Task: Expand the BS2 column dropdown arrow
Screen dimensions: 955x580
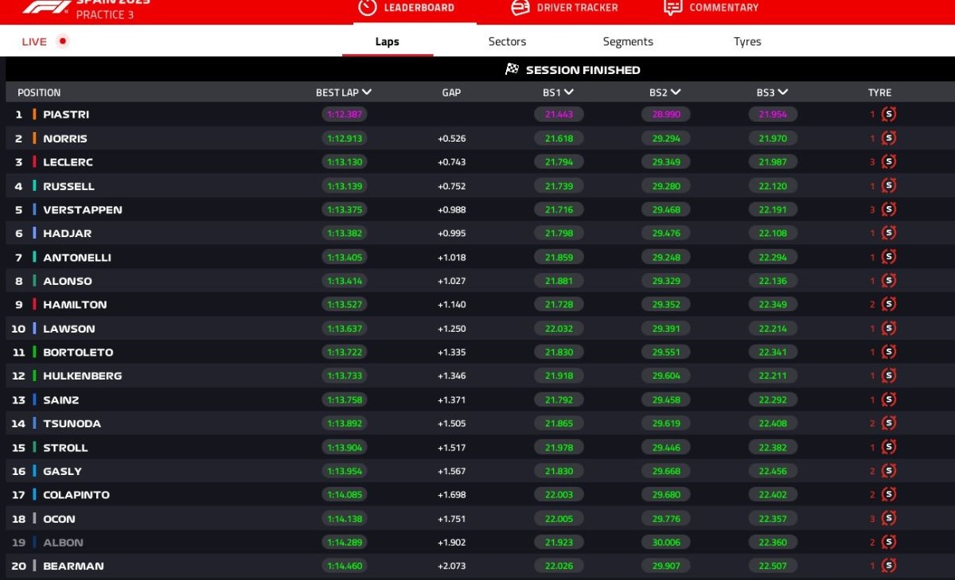Action: [676, 92]
